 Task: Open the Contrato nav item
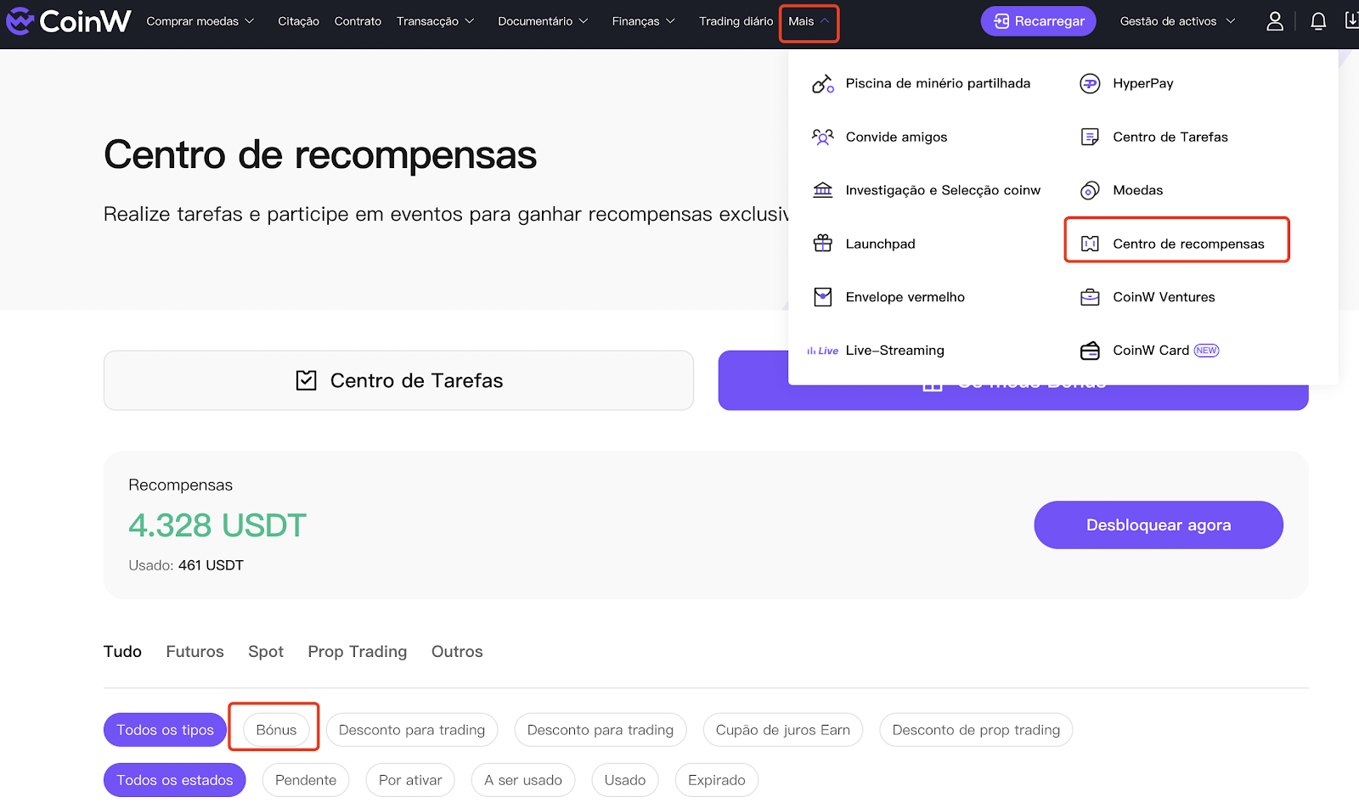coord(358,21)
